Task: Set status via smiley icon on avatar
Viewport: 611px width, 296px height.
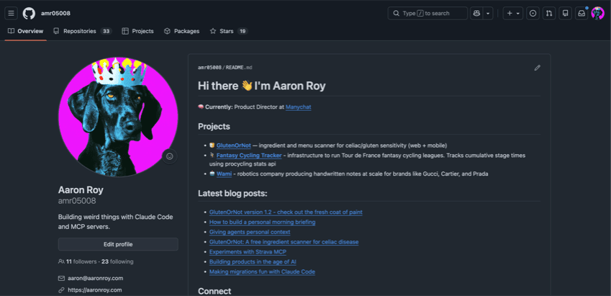Action: [x=170, y=156]
